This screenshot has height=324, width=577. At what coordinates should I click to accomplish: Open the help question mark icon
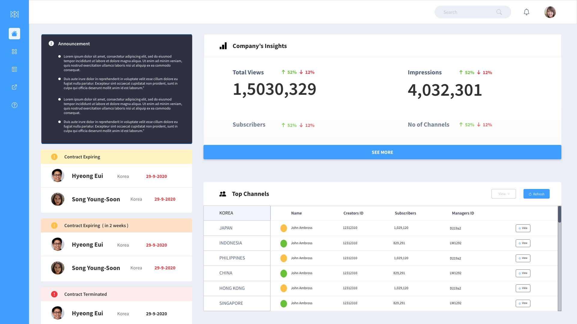click(x=14, y=105)
